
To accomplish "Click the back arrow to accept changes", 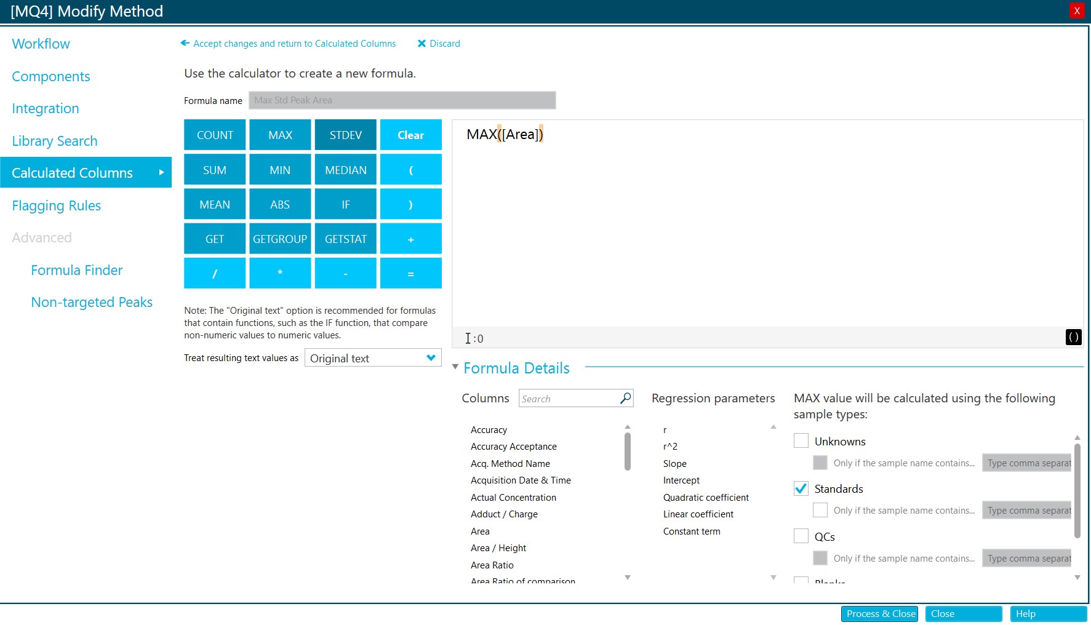I will coord(185,43).
